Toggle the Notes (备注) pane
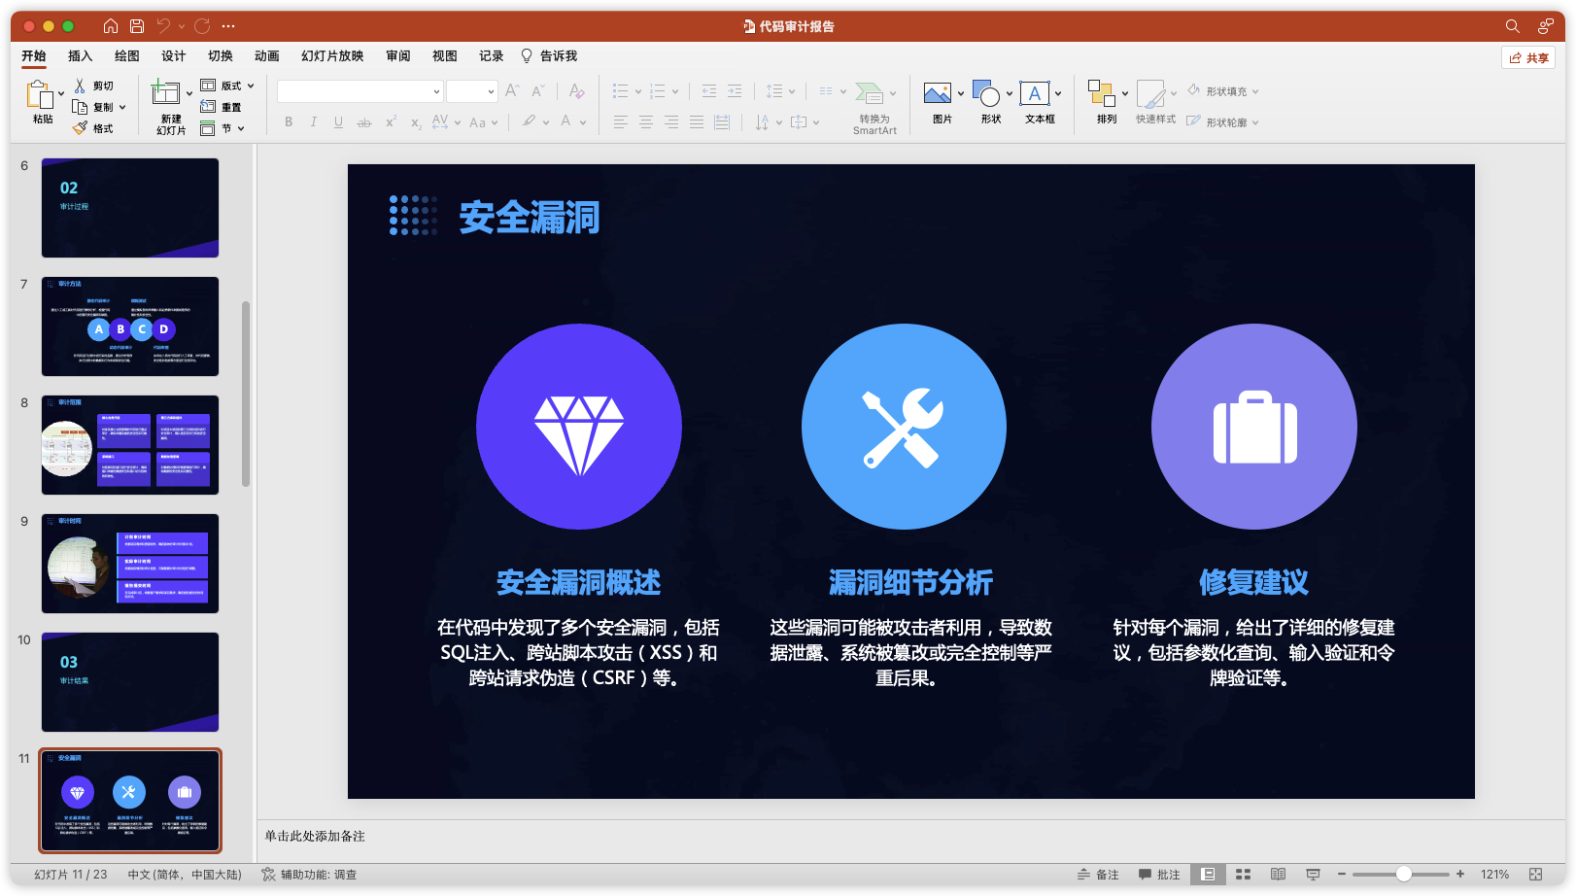The width and height of the screenshot is (1576, 896). pyautogui.click(x=1098, y=875)
